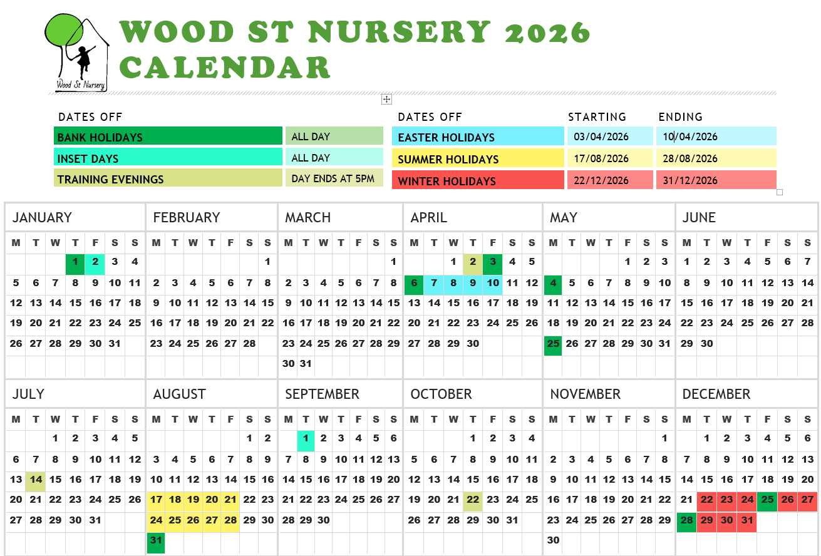This screenshot has height=556, width=821.
Task: Click the JULY month heading
Action: pyautogui.click(x=28, y=394)
